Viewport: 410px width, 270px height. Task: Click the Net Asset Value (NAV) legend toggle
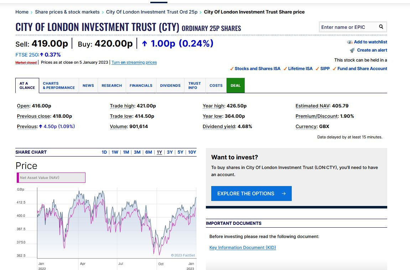51,178
